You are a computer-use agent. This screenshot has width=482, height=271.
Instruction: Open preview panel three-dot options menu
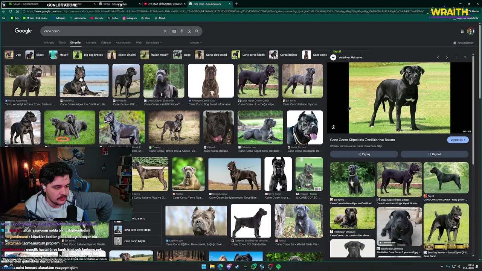point(456,58)
